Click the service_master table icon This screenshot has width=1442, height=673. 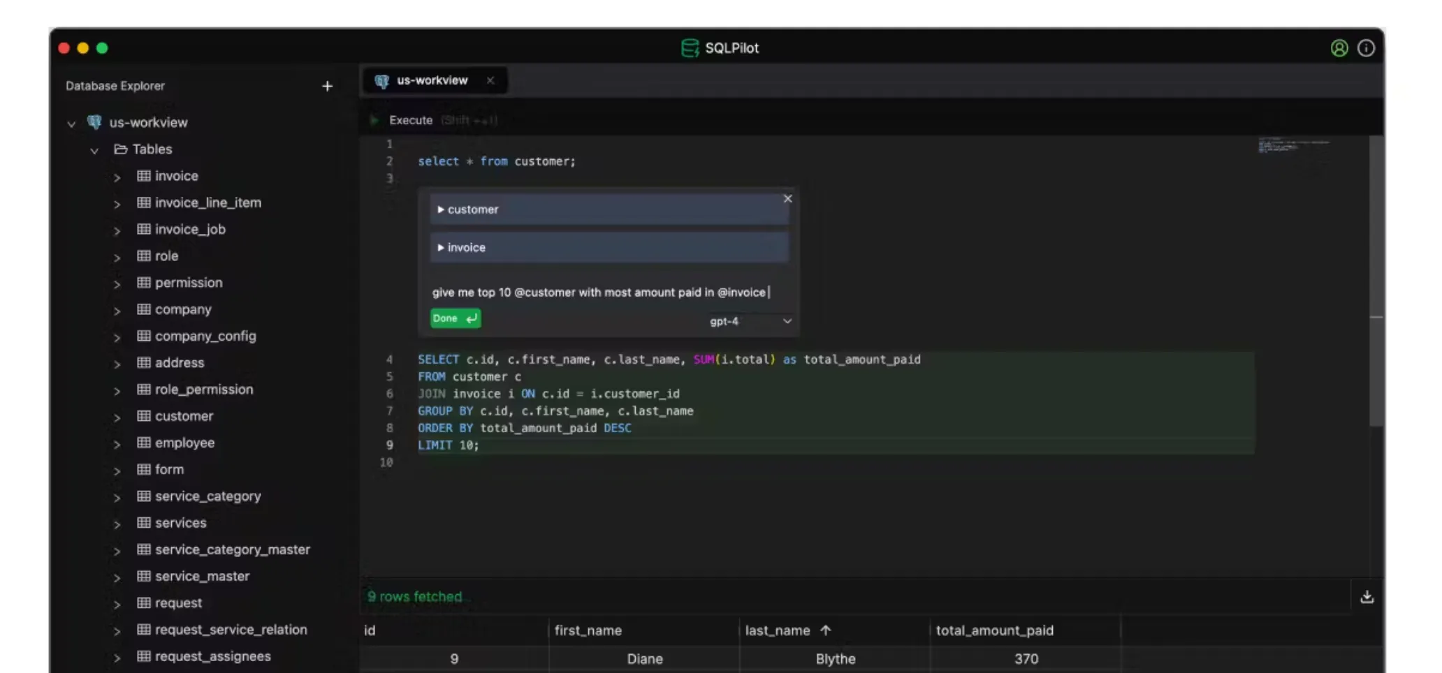click(144, 576)
